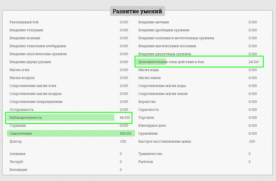Click the 'Рыболов' profession label
This screenshot has width=276, height=181.
tap(146, 162)
